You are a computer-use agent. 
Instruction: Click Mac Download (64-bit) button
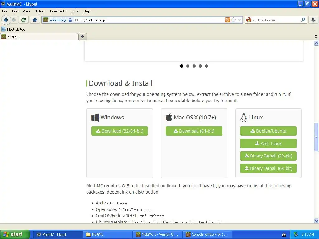click(194, 131)
